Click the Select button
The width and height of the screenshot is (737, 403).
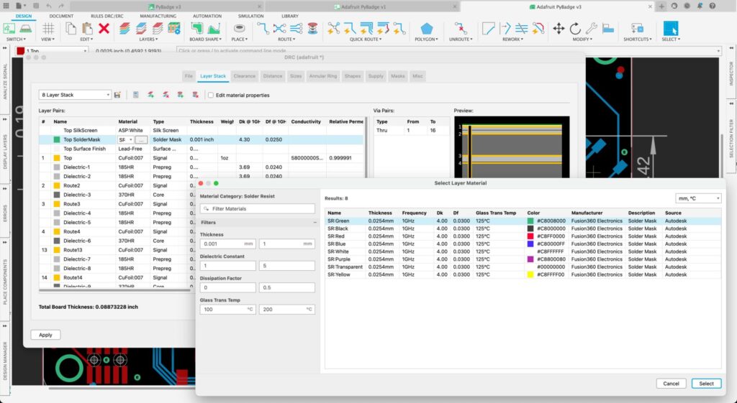tap(706, 384)
